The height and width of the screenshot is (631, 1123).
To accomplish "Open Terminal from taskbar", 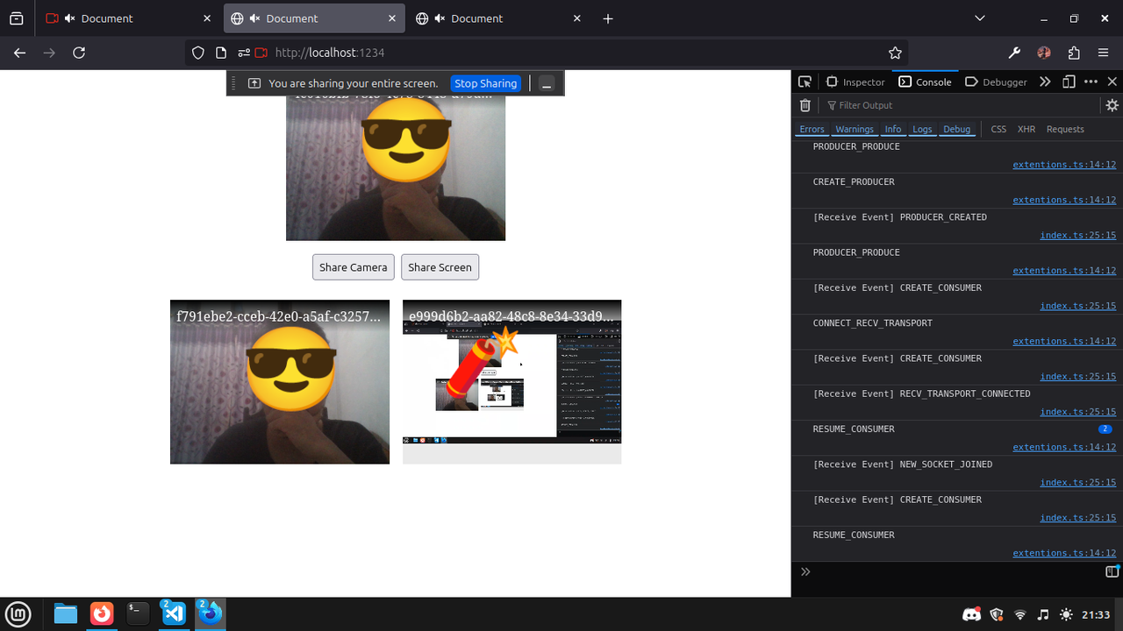I will point(138,613).
